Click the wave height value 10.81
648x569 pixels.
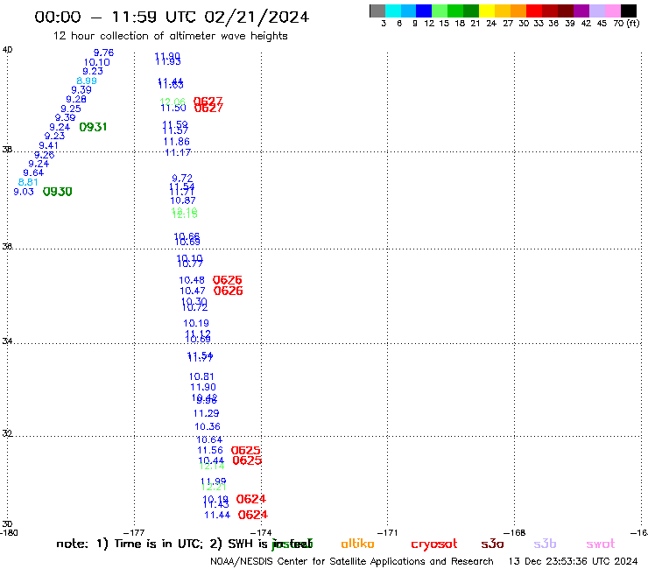click(201, 376)
